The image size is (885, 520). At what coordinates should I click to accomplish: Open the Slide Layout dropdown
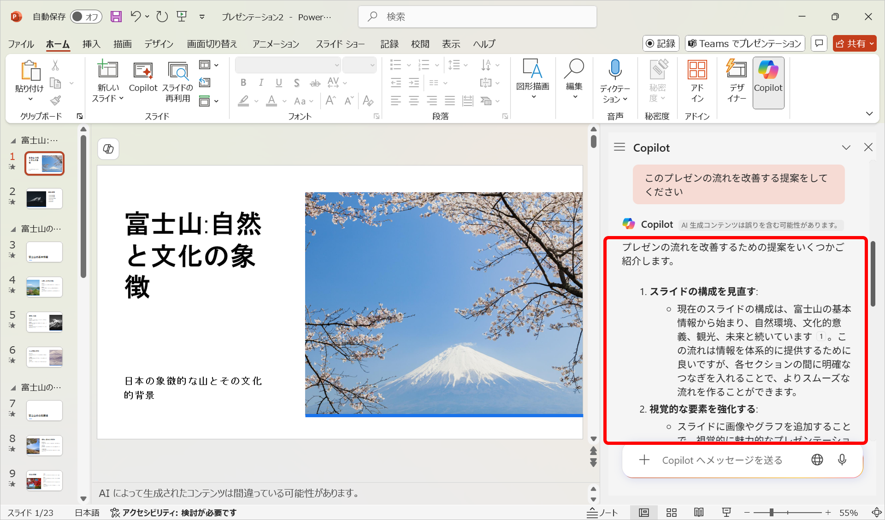(x=209, y=65)
